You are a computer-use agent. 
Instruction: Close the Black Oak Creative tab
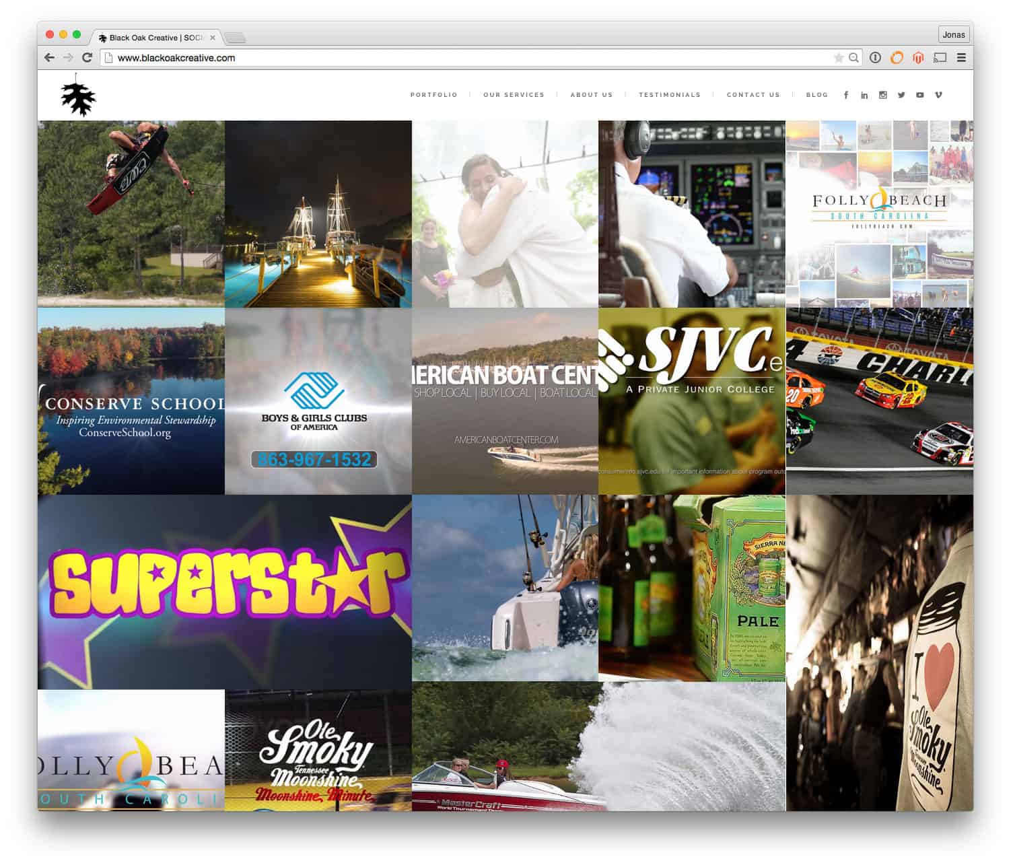click(x=213, y=38)
